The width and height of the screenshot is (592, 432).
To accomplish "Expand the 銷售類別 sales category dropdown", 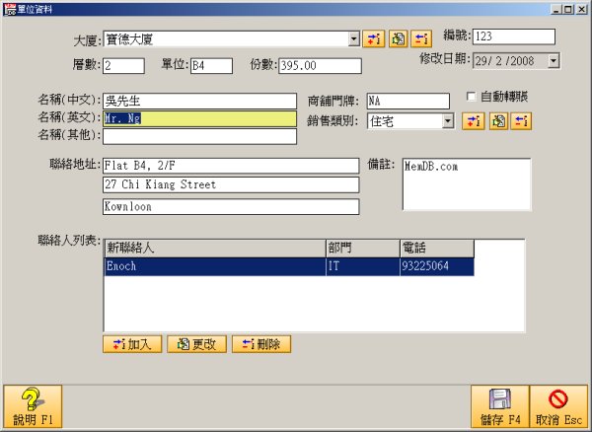I will pos(448,121).
